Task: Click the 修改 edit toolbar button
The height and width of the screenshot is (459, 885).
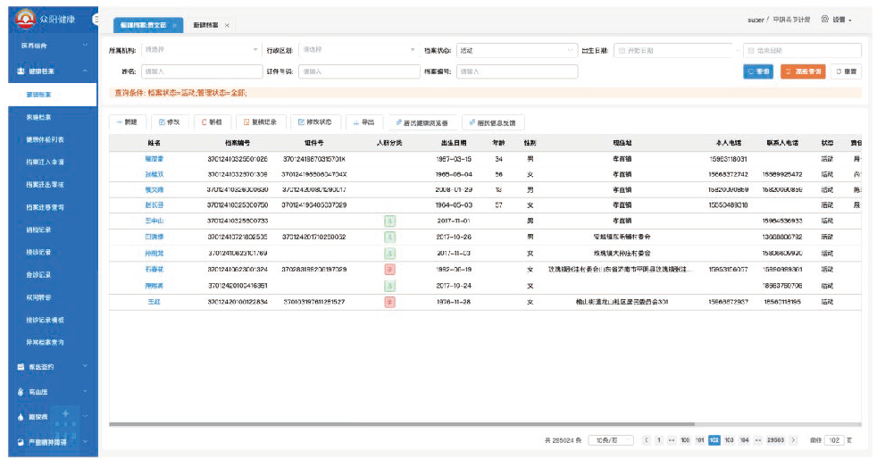Action: [x=169, y=121]
